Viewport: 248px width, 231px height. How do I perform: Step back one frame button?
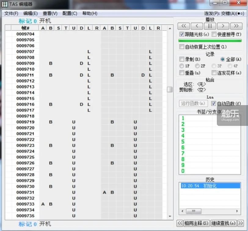[x=197, y=26]
